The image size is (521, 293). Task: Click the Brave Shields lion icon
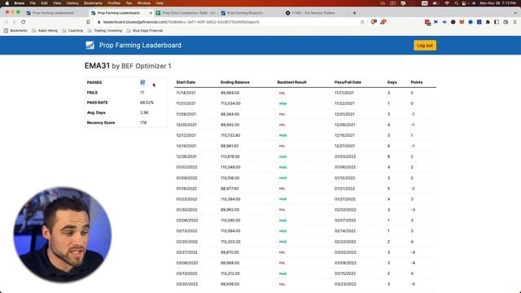tap(374, 22)
